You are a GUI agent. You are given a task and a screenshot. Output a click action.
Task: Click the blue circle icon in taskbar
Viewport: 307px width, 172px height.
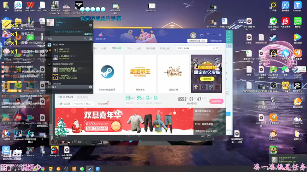pos(97,169)
